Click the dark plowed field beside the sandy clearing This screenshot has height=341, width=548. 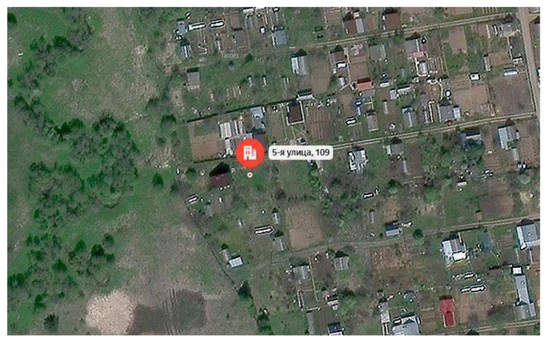171,311
